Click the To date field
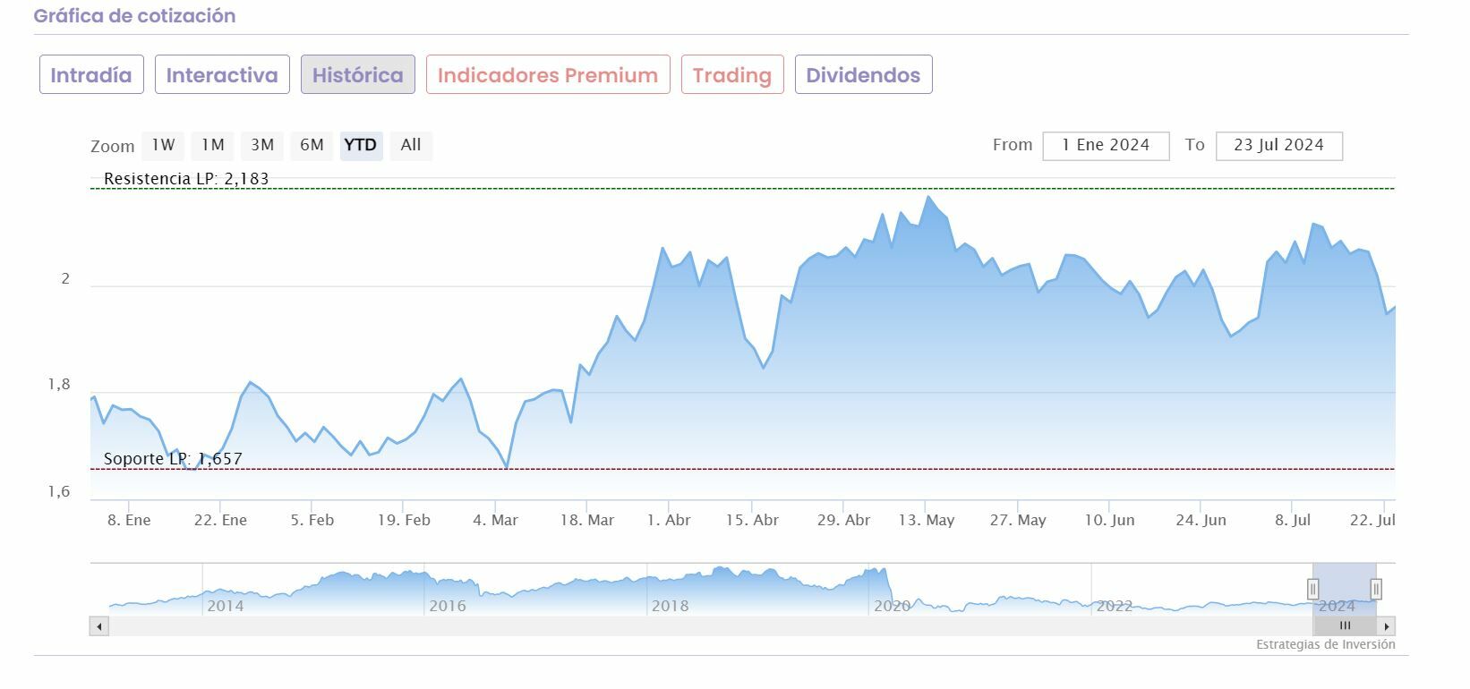This screenshot has width=1470, height=689. click(1278, 145)
